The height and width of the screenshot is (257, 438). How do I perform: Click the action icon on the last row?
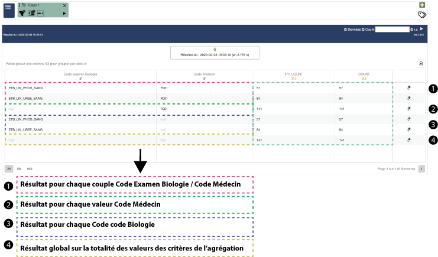[408, 140]
